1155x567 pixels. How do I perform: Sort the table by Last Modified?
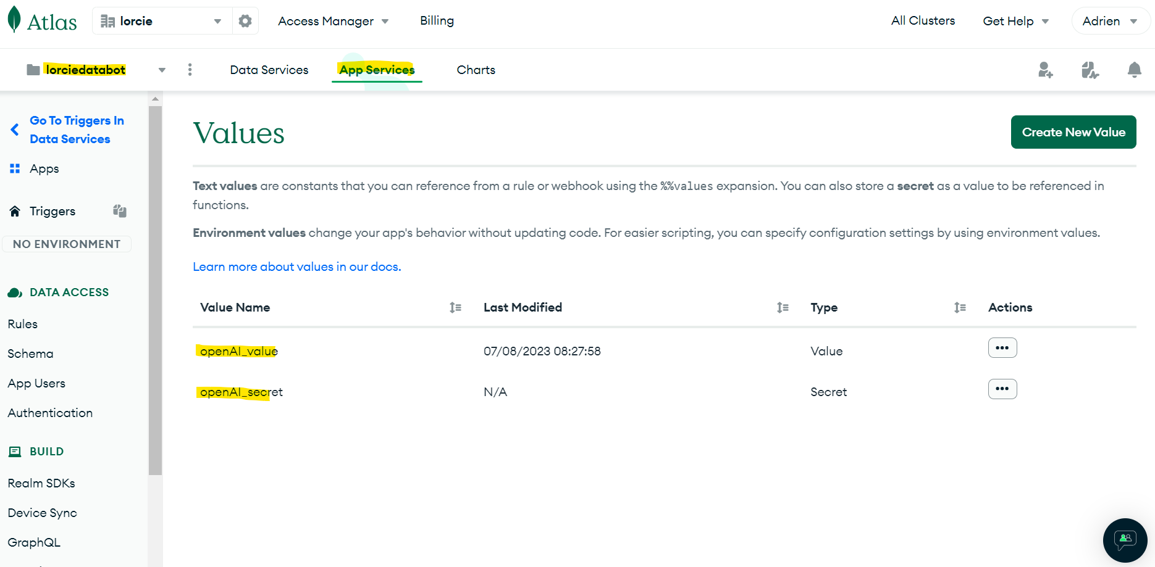[783, 307]
